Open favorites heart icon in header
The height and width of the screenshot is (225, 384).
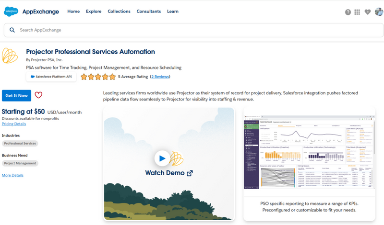(x=367, y=11)
